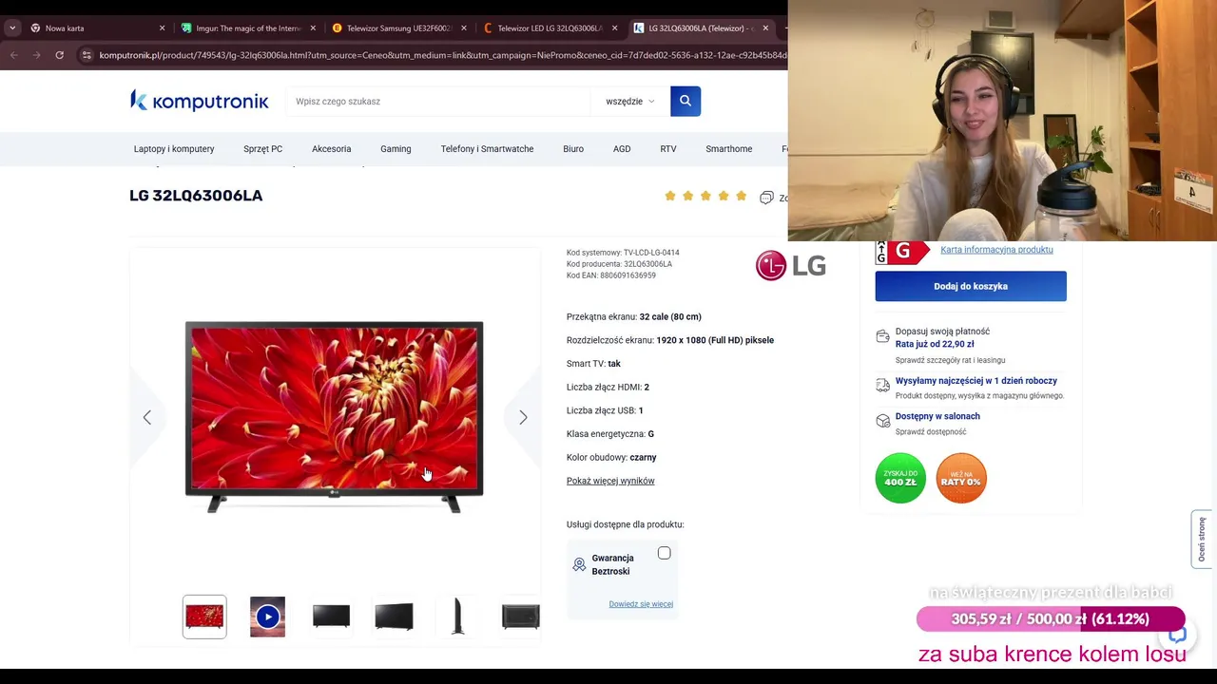Open the chat widget bubble
Viewport: 1217px width, 684px height.
(1177, 636)
